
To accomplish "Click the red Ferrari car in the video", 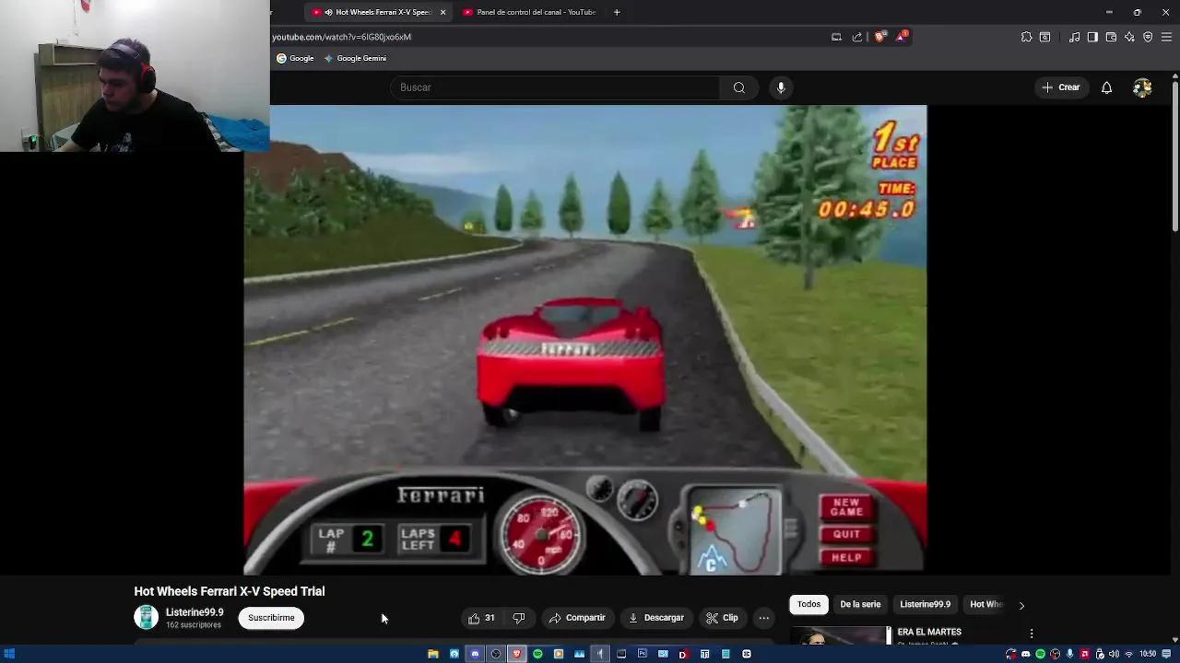I will [571, 363].
